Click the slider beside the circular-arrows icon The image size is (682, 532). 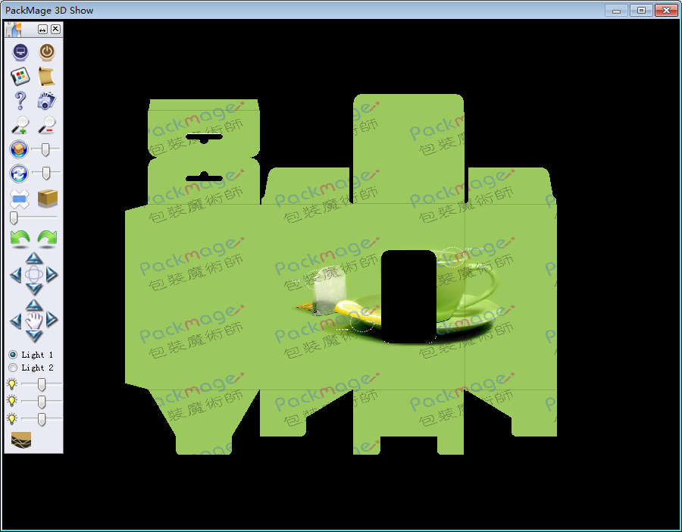pos(45,173)
